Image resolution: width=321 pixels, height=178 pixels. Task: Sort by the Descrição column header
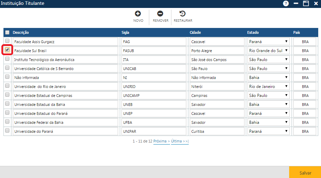pos(21,32)
